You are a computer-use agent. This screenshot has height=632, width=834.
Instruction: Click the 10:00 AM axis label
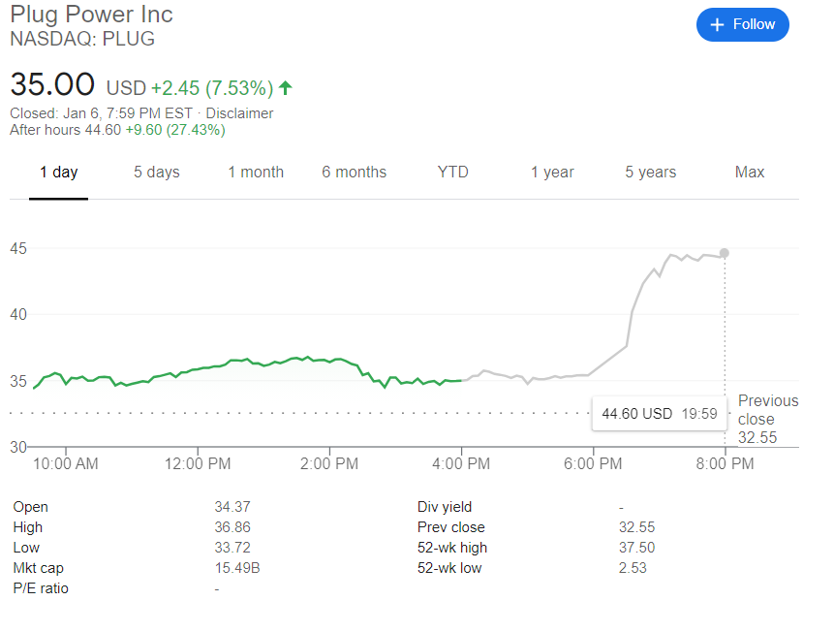coord(66,463)
